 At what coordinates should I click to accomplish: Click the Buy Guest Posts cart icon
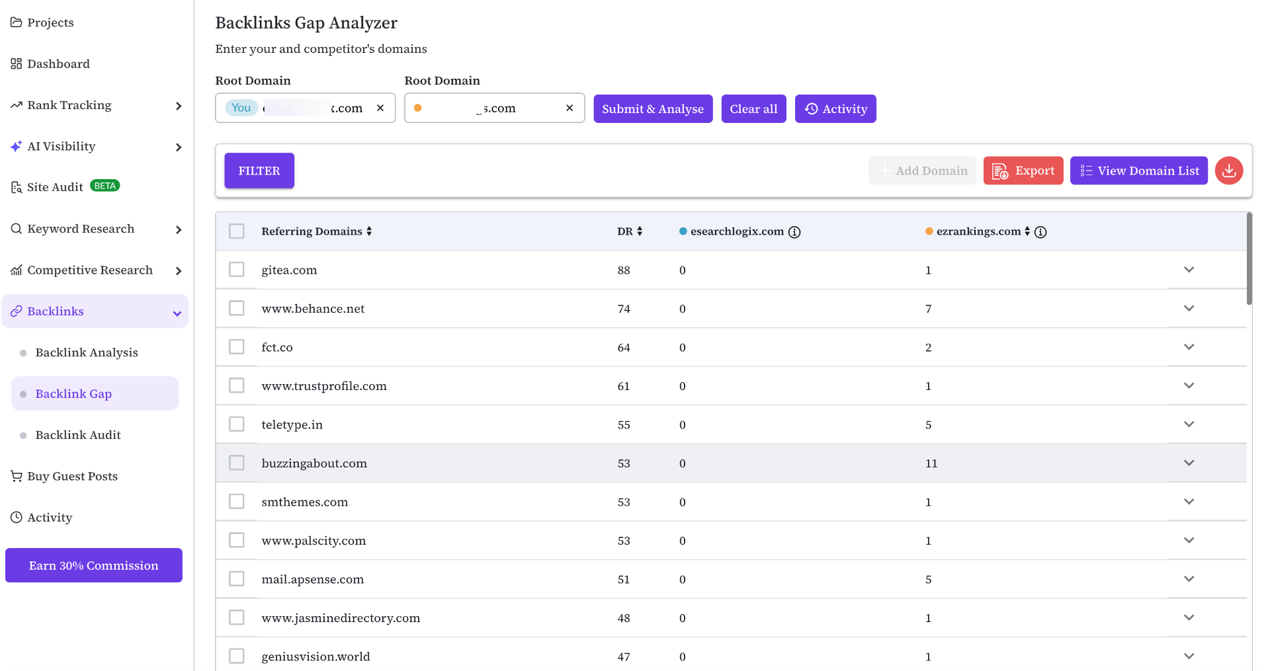pos(17,476)
